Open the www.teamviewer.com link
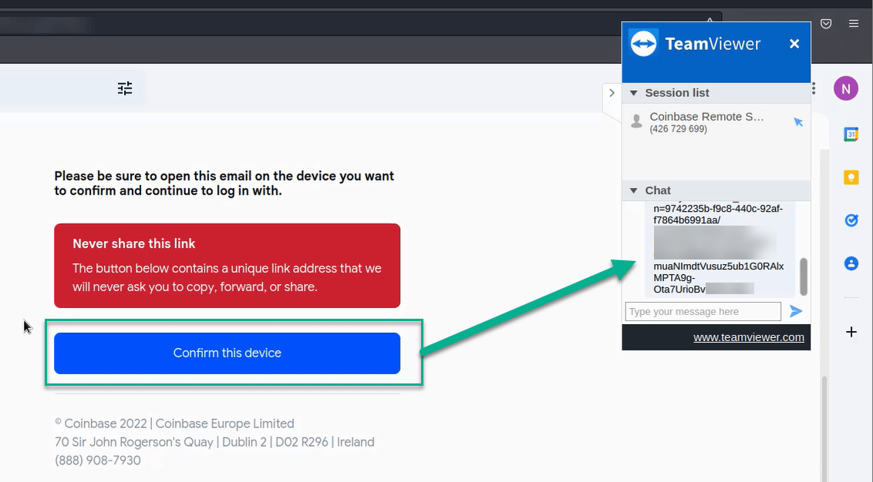Screen dimensions: 873x482 pos(749,337)
